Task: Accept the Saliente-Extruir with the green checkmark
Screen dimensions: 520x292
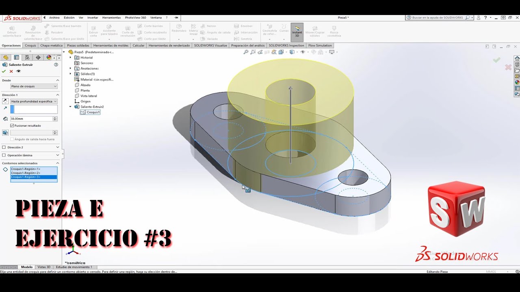Action: 4,71
